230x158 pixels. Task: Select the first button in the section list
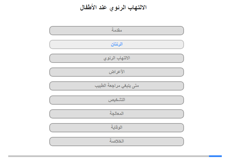coord(117,31)
